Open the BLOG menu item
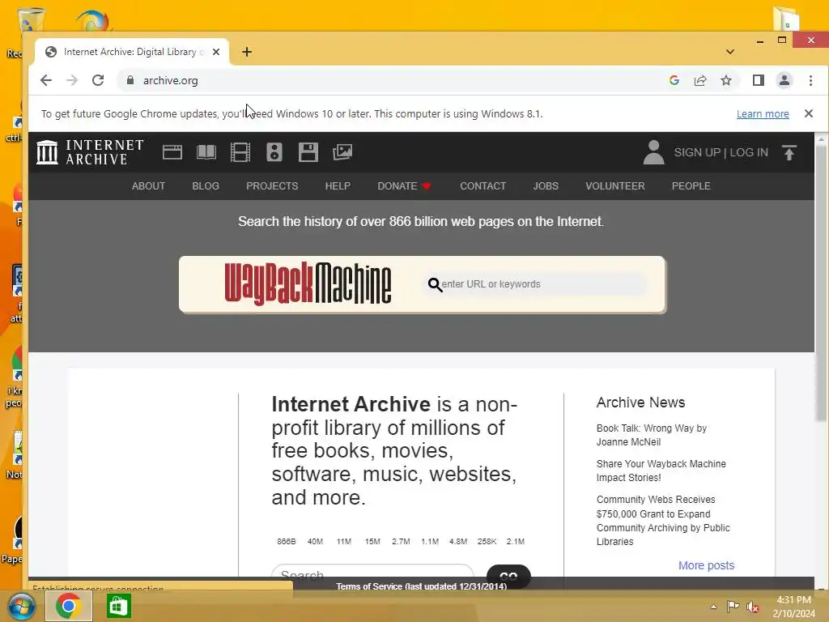This screenshot has width=829, height=622. pos(206,186)
